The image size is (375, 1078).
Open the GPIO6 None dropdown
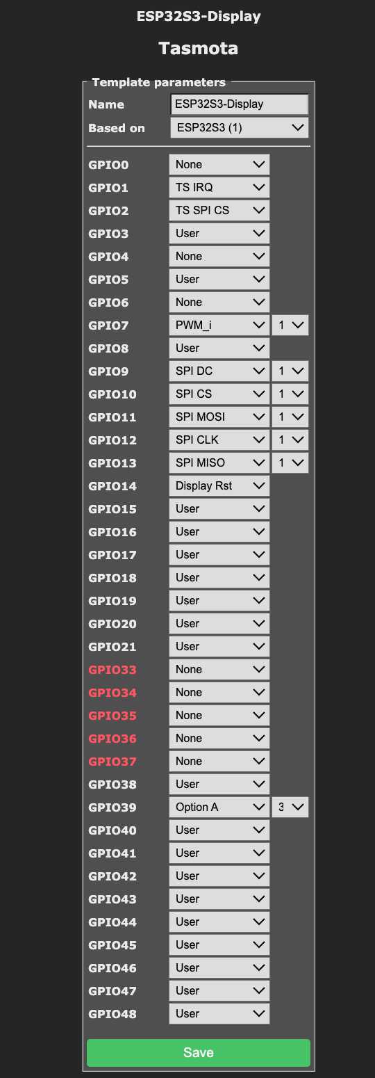(x=219, y=303)
